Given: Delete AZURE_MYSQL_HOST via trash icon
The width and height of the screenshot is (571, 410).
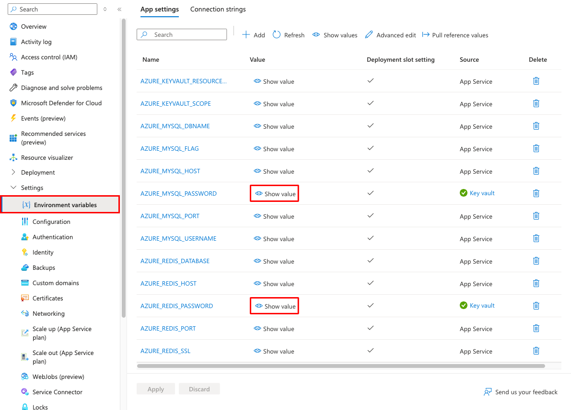Looking at the screenshot, I should pyautogui.click(x=536, y=171).
